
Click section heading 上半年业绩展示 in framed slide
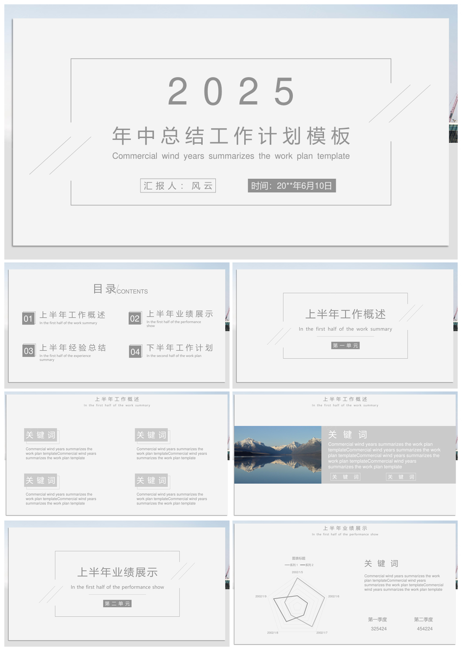pos(117,573)
